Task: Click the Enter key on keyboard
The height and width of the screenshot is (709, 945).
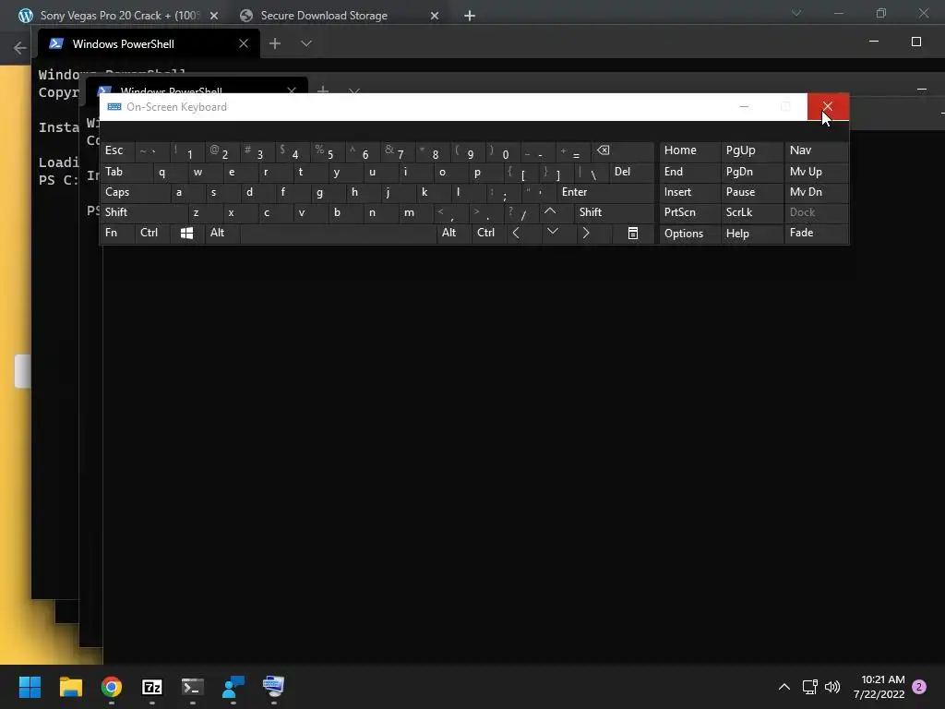Action: point(605,192)
